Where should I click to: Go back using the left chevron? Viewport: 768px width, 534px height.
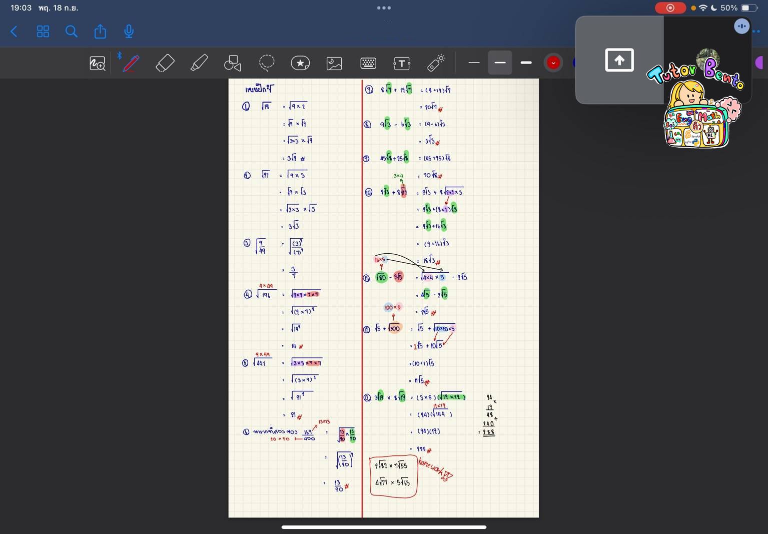pos(14,32)
